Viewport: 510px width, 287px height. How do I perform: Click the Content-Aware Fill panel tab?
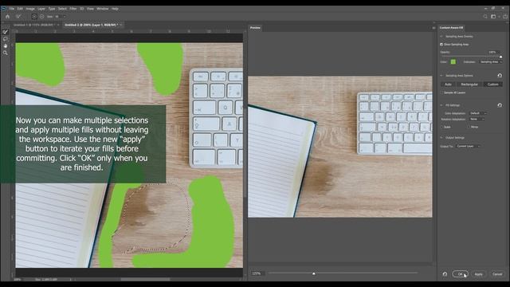tap(451, 28)
